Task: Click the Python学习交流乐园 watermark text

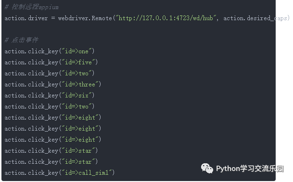Action: (250, 169)
